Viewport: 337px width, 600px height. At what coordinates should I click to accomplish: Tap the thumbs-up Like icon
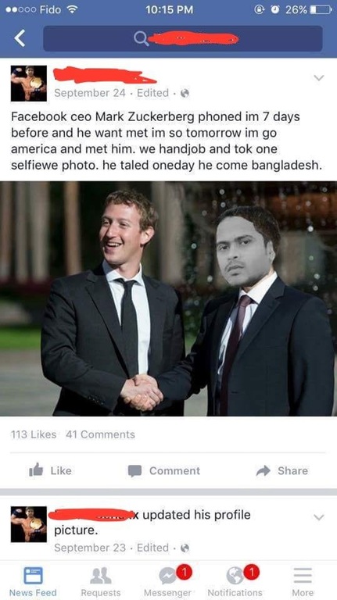pos(37,470)
